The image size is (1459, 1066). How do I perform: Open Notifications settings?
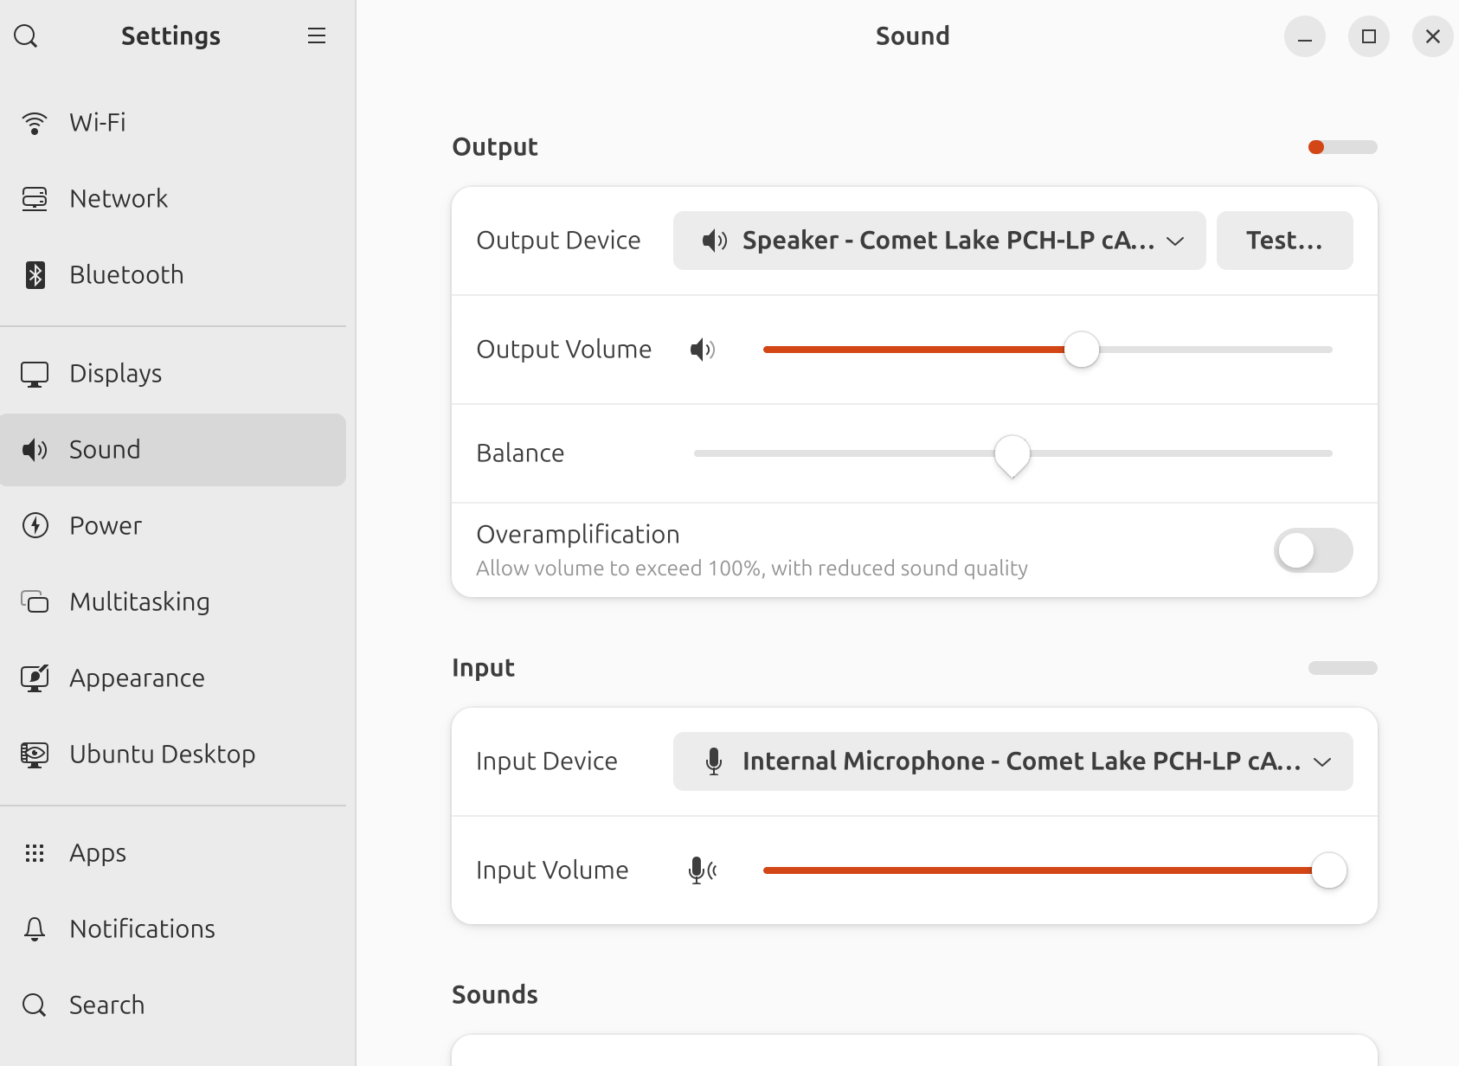point(173,929)
